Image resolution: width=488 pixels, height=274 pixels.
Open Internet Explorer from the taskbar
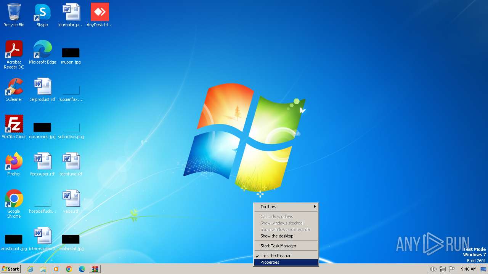[x=30, y=269]
